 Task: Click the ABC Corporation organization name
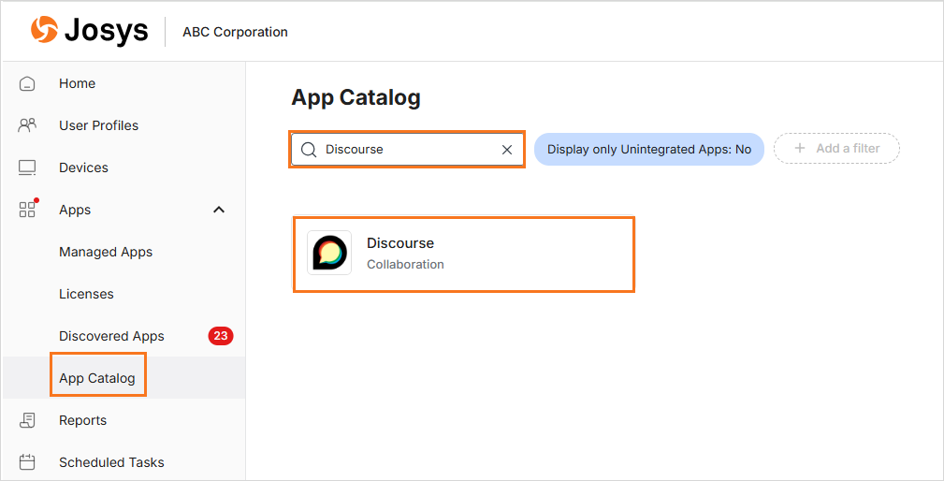235,32
